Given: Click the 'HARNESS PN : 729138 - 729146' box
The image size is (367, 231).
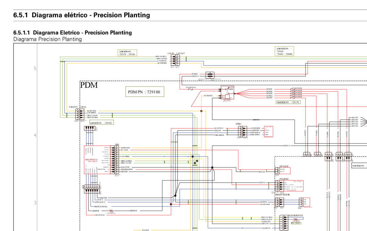Looking at the screenshot, I should click(127, 53).
